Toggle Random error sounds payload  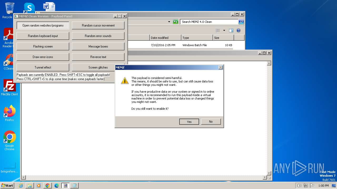click(x=98, y=36)
